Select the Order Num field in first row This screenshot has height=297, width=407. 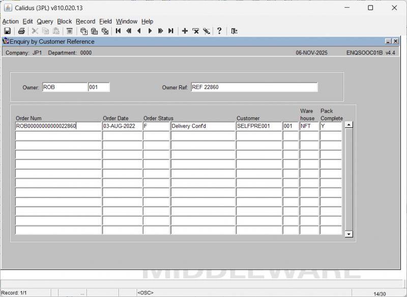pos(58,126)
